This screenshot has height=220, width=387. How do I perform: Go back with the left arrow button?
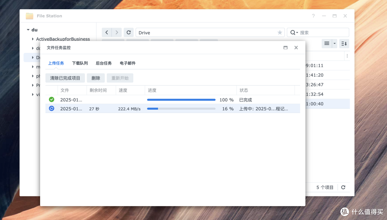[107, 32]
